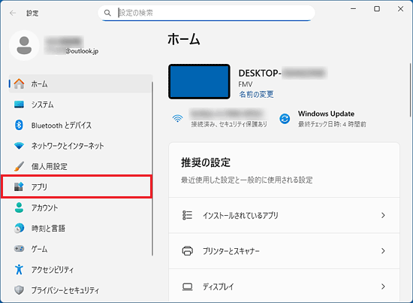This screenshot has height=303, width=413.
Task: Open プライバシーとセキュリティ category
Action: point(80,290)
